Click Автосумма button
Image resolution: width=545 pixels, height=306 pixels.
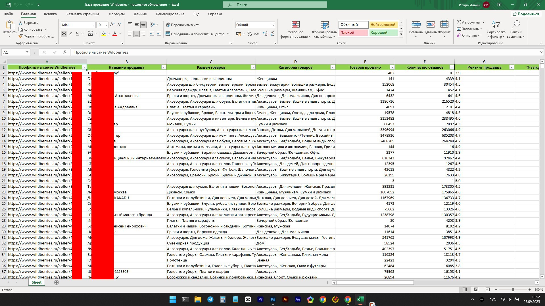point(468,22)
